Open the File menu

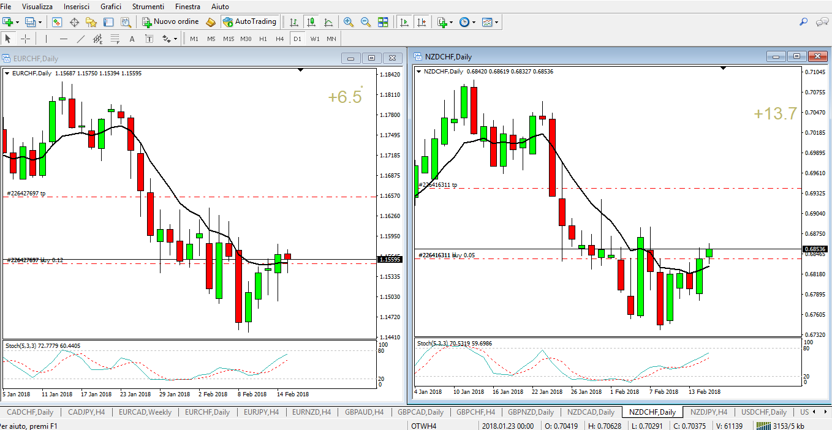click(x=6, y=6)
